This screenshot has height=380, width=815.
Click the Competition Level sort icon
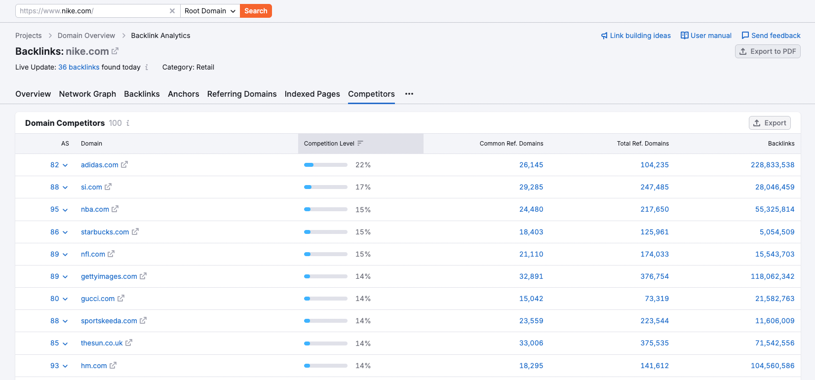tap(360, 143)
